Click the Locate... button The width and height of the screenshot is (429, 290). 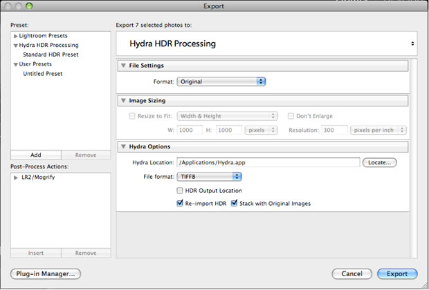379,162
